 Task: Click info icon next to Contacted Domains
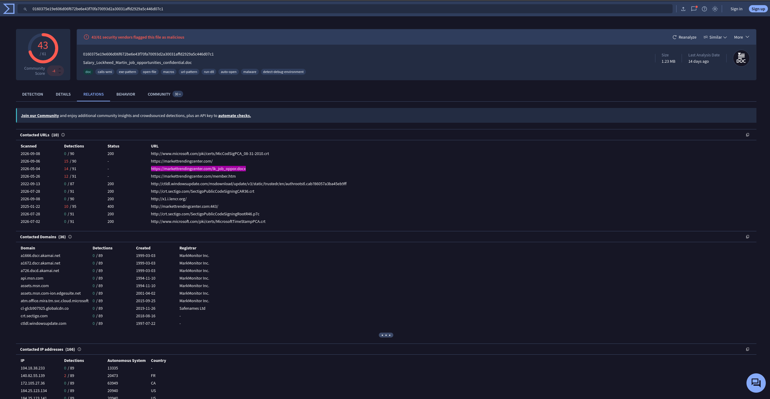tap(70, 237)
